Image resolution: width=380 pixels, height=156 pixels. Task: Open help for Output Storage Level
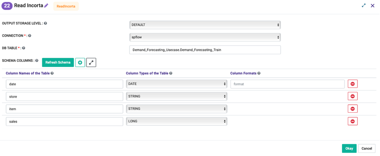pyautogui.click(x=46, y=24)
